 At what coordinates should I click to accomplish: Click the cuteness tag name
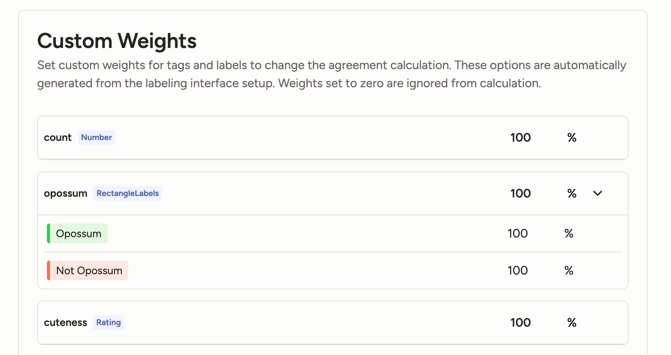[65, 323]
